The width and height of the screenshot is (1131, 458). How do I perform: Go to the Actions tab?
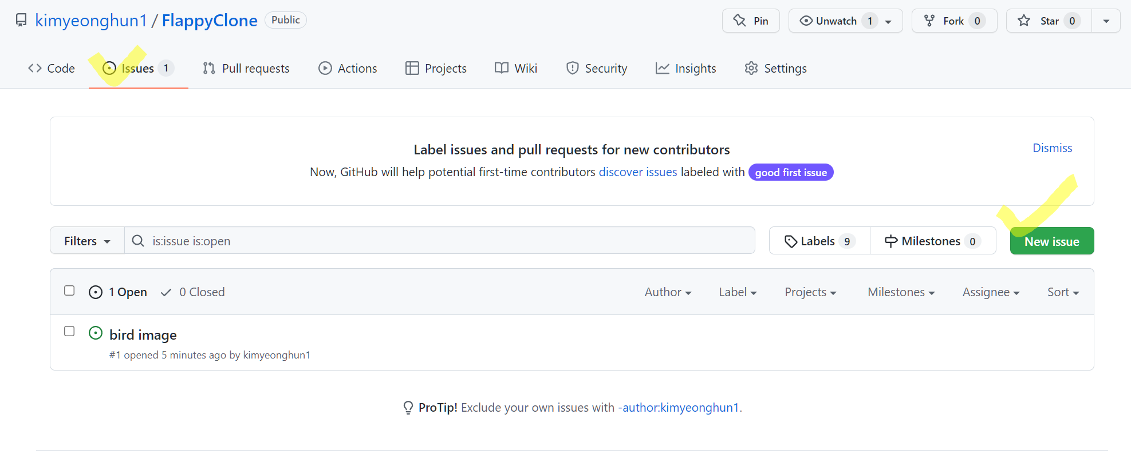[348, 69]
